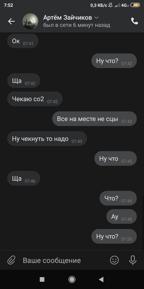Viewport: 144px width, 289px height.
Task: Tap the 'Ок' message at 07:41
Action: (x=23, y=41)
